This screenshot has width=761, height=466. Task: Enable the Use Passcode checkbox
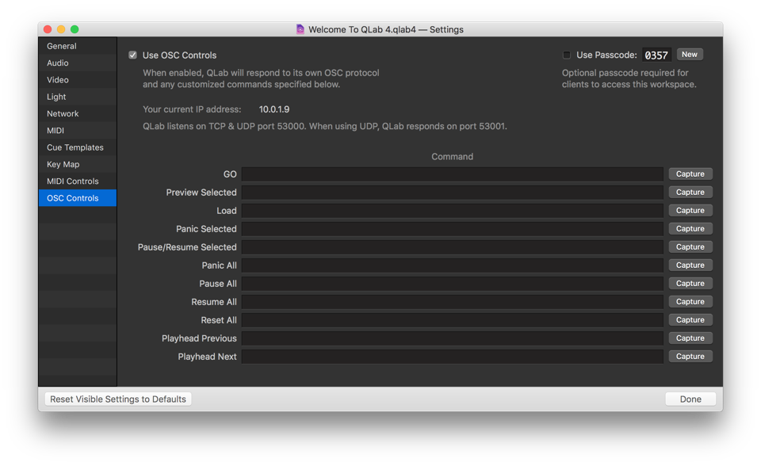tap(566, 55)
